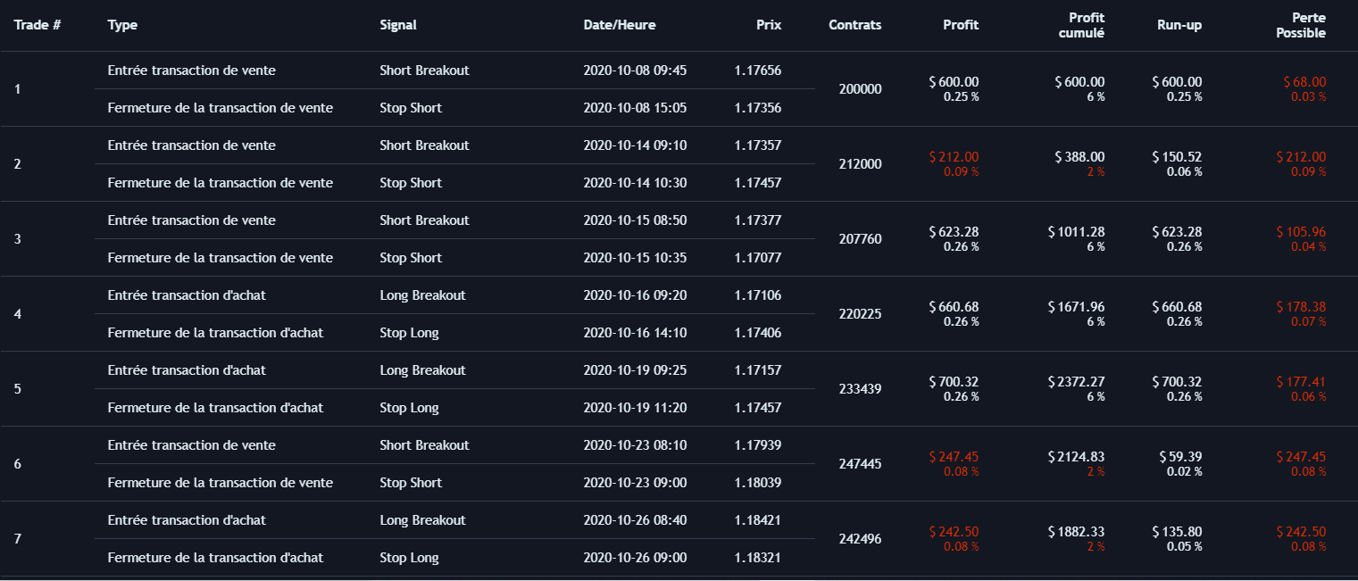This screenshot has height=581, width=1358.
Task: Select the Signal column header
Action: [398, 25]
